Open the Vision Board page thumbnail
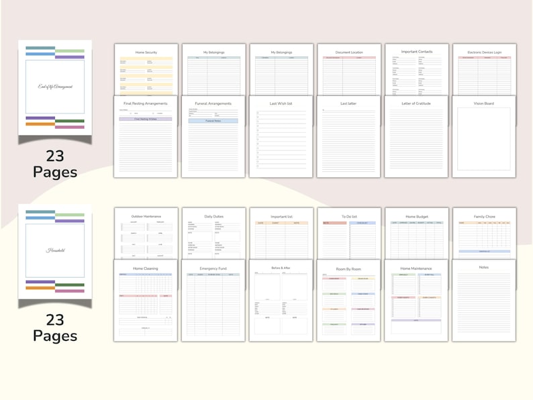 click(484, 137)
